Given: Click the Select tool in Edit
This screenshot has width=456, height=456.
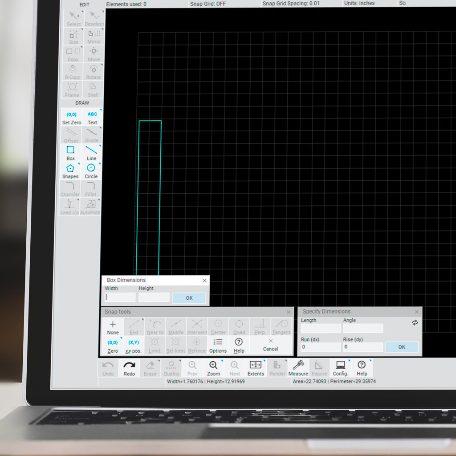Looking at the screenshot, I should [x=74, y=19].
